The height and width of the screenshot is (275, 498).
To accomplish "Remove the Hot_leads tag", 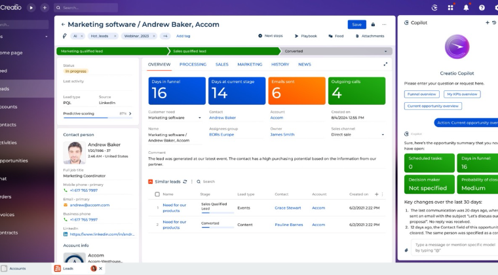I will click(x=115, y=36).
